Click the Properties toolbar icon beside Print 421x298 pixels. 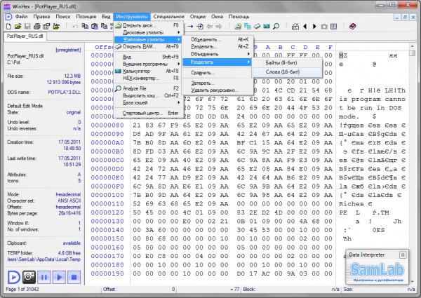coord(47,26)
